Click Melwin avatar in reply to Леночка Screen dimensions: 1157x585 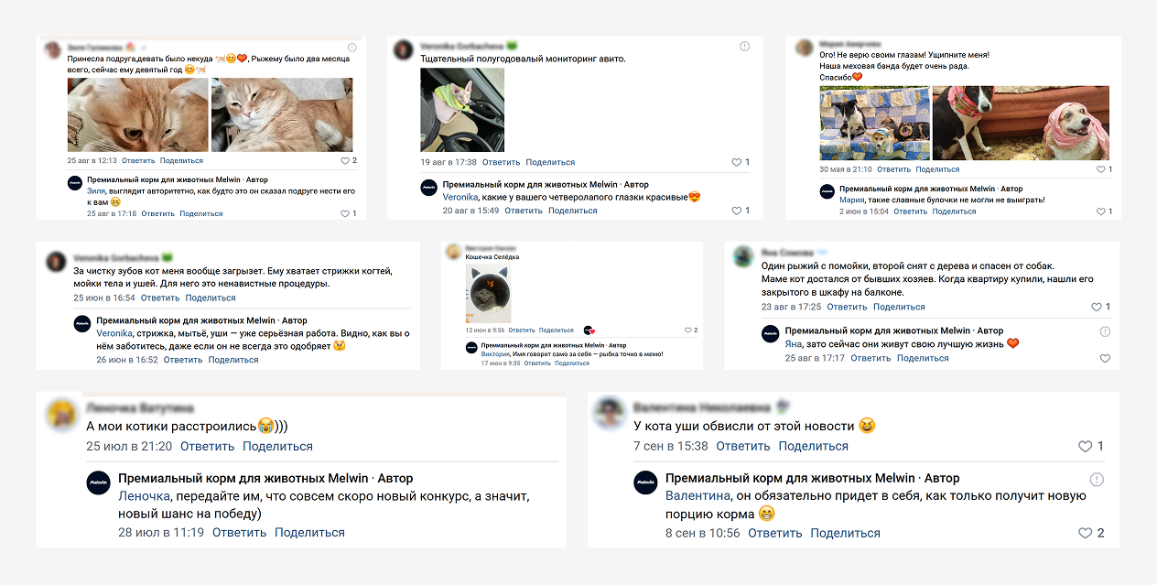[99, 483]
